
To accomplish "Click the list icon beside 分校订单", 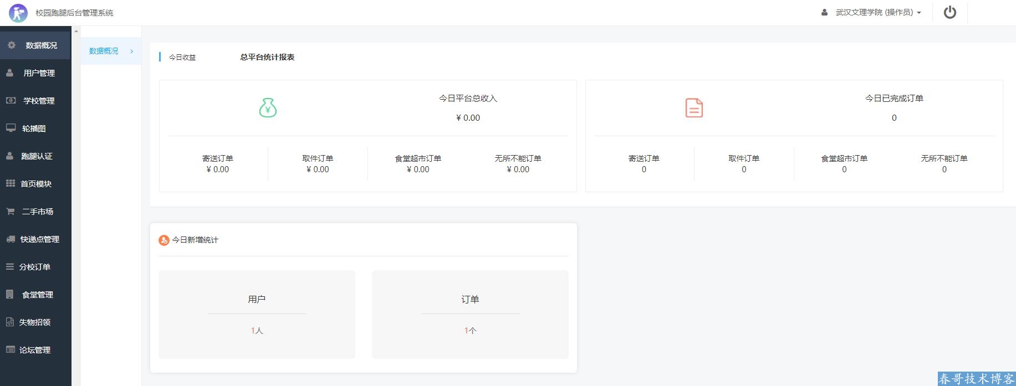I will point(10,266).
